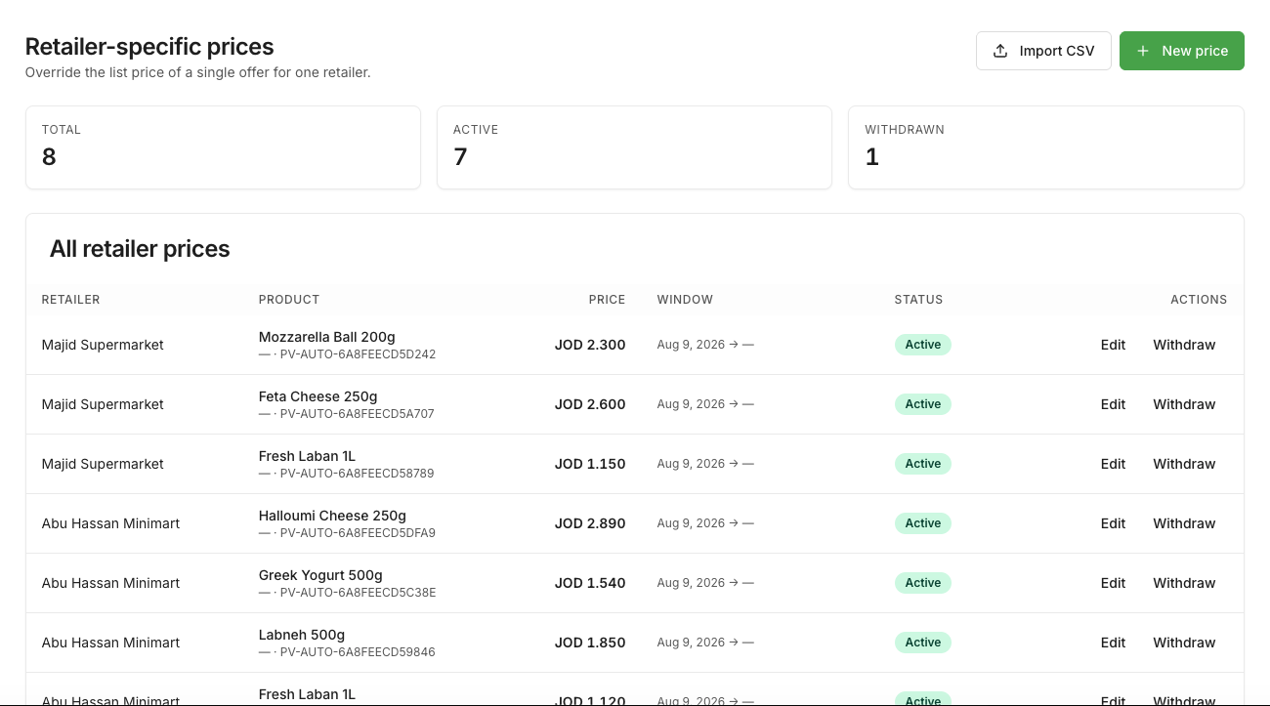Viewport: 1270px width, 706px height.
Task: Click the JOD 1.150 price value
Action: coord(590,464)
